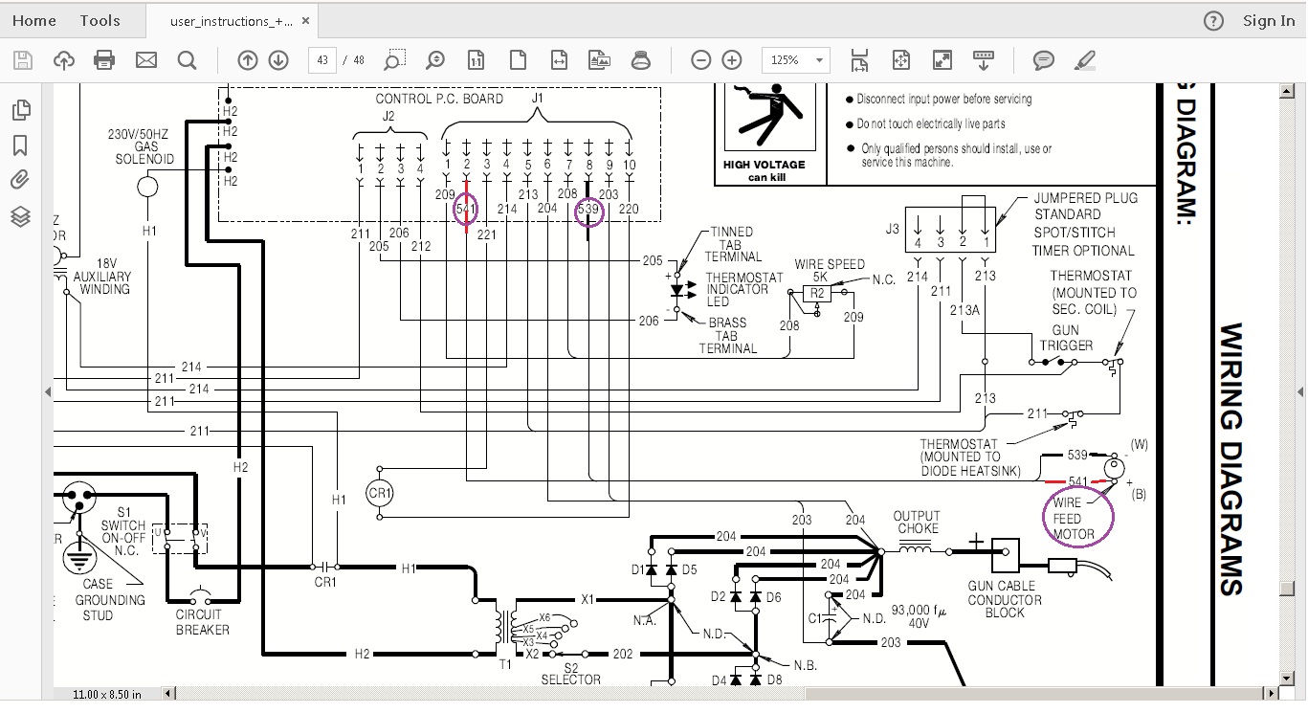
Task: Select the Dynamic Zoom tool
Action: pyautogui.click(x=435, y=60)
